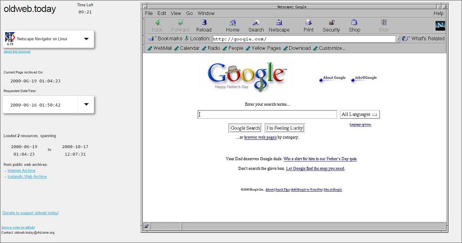Open Let Google find the map link
462x243 pixels.
click(315, 168)
